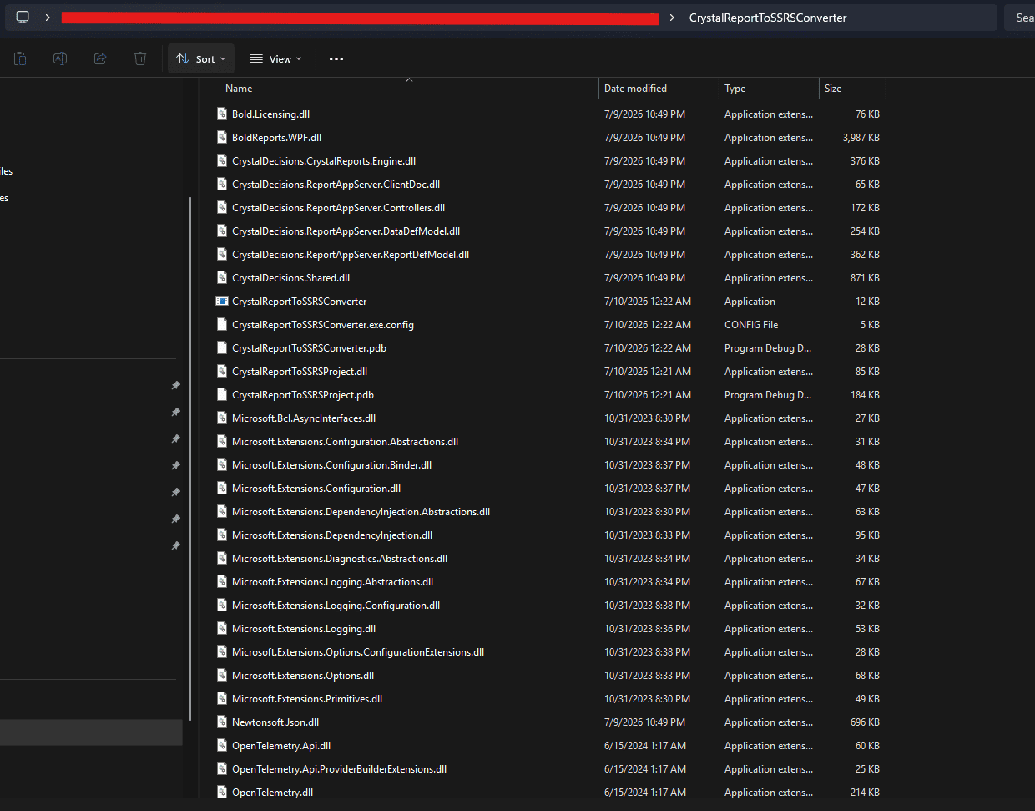Open the Sort dropdown
Screen dimensions: 1035x811
tap(201, 58)
